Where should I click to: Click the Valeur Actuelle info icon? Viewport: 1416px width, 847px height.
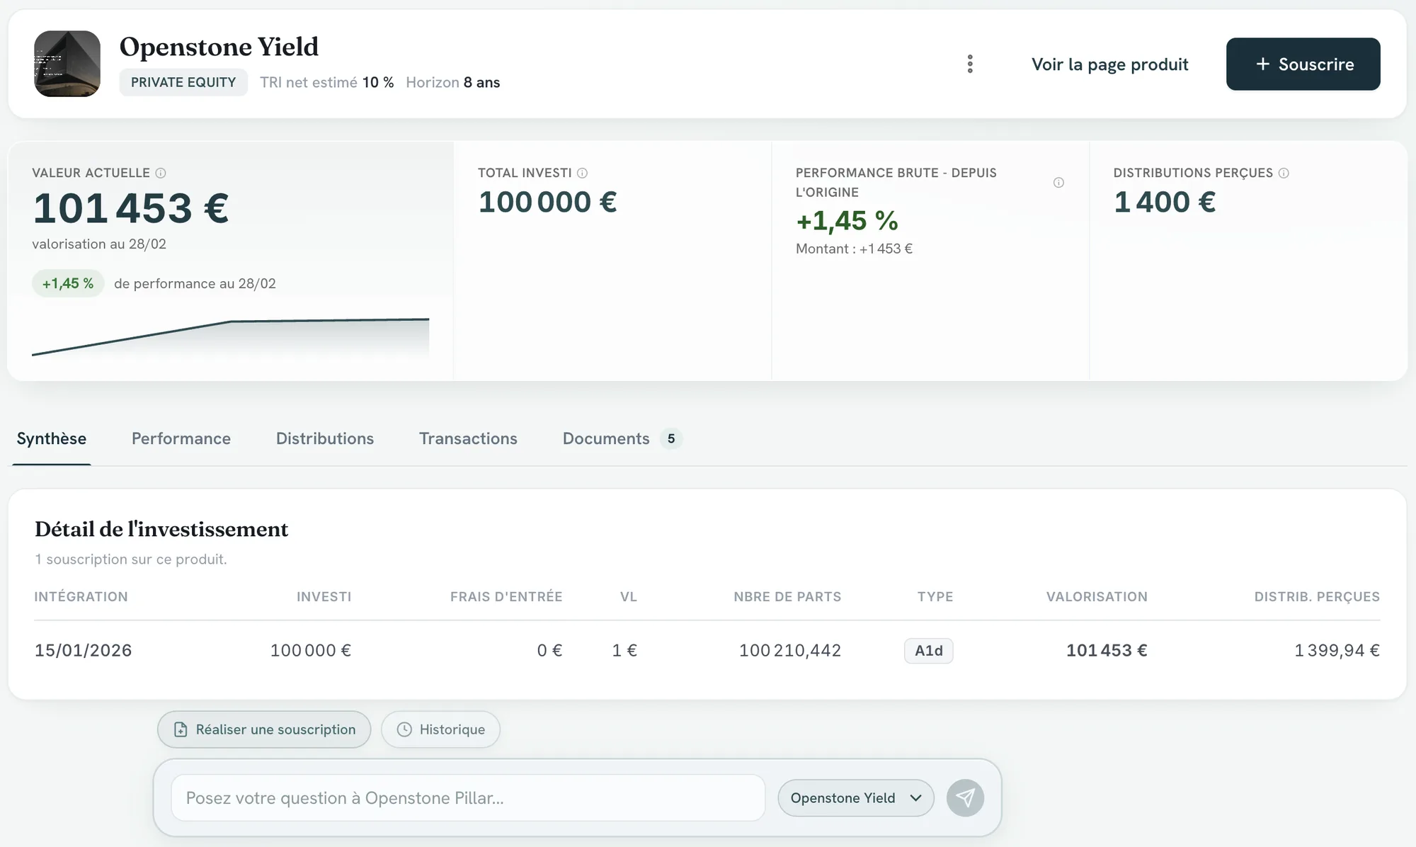tap(161, 173)
